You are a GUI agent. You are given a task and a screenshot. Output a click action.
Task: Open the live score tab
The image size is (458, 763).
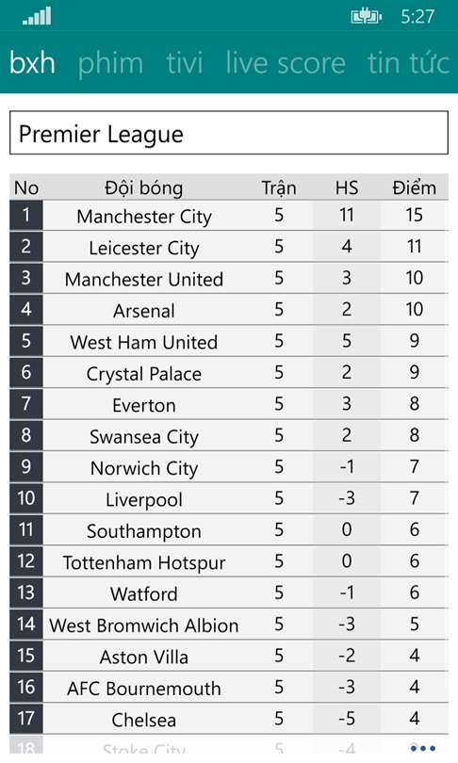[x=286, y=63]
